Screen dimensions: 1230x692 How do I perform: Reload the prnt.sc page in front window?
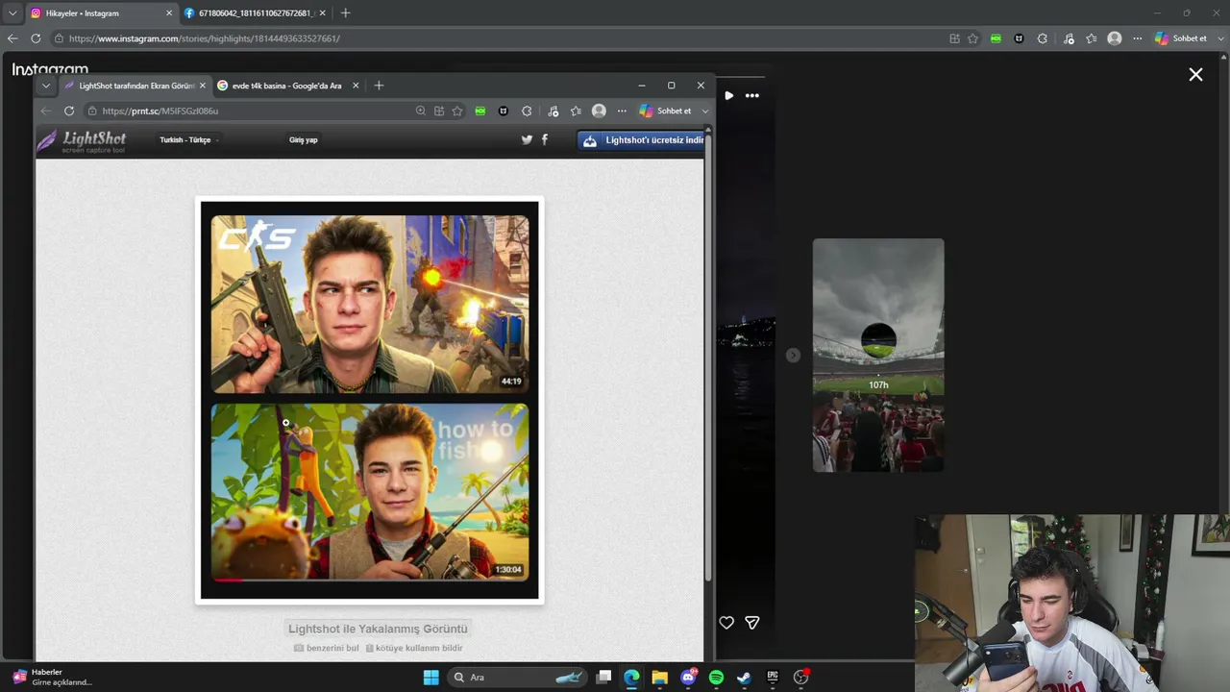[69, 111]
